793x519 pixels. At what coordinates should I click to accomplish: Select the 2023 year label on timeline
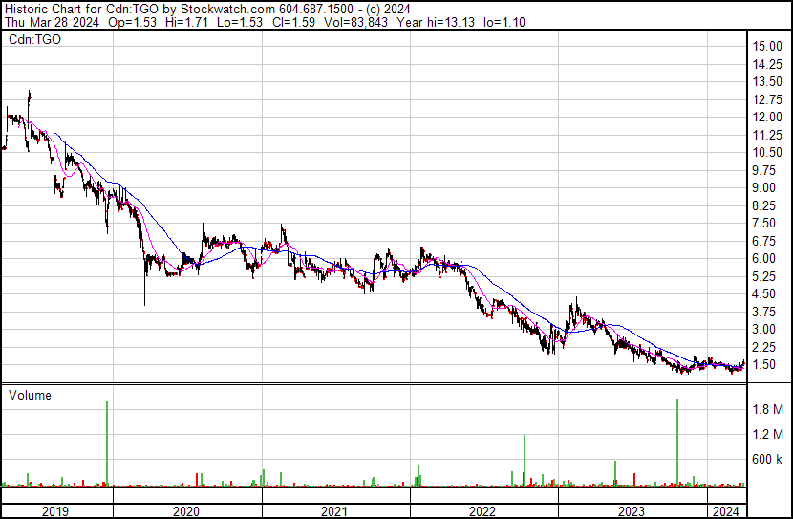point(632,510)
